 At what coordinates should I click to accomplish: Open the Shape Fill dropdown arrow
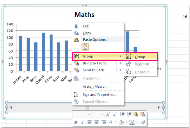pos(126,122)
